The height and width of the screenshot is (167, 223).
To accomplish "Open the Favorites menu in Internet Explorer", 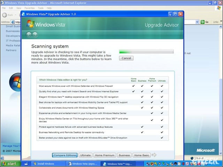I will tap(29, 8).
